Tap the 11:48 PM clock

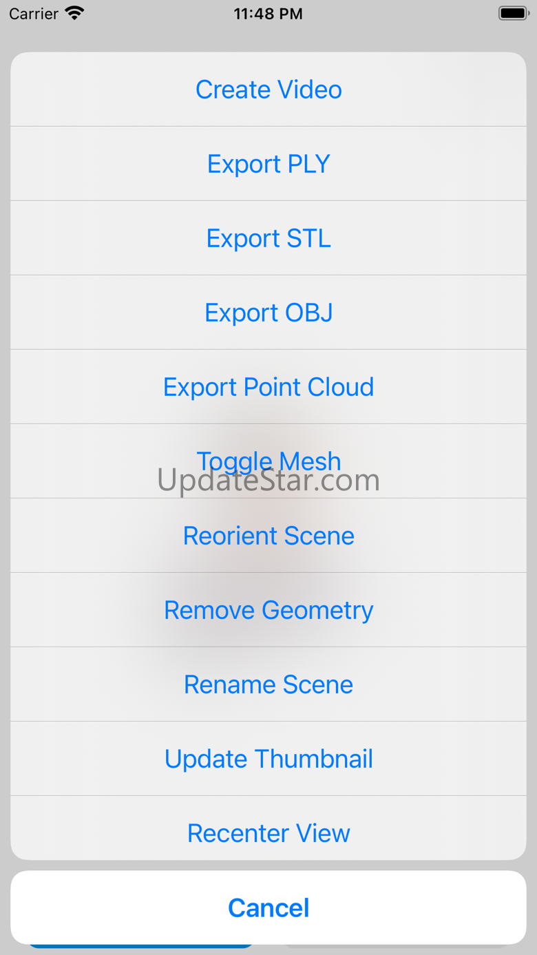tap(268, 14)
